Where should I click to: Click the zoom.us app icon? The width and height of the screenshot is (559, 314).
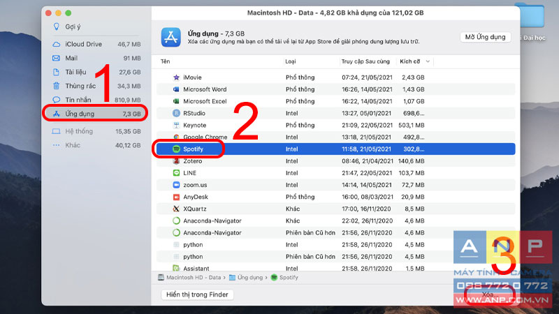[176, 185]
